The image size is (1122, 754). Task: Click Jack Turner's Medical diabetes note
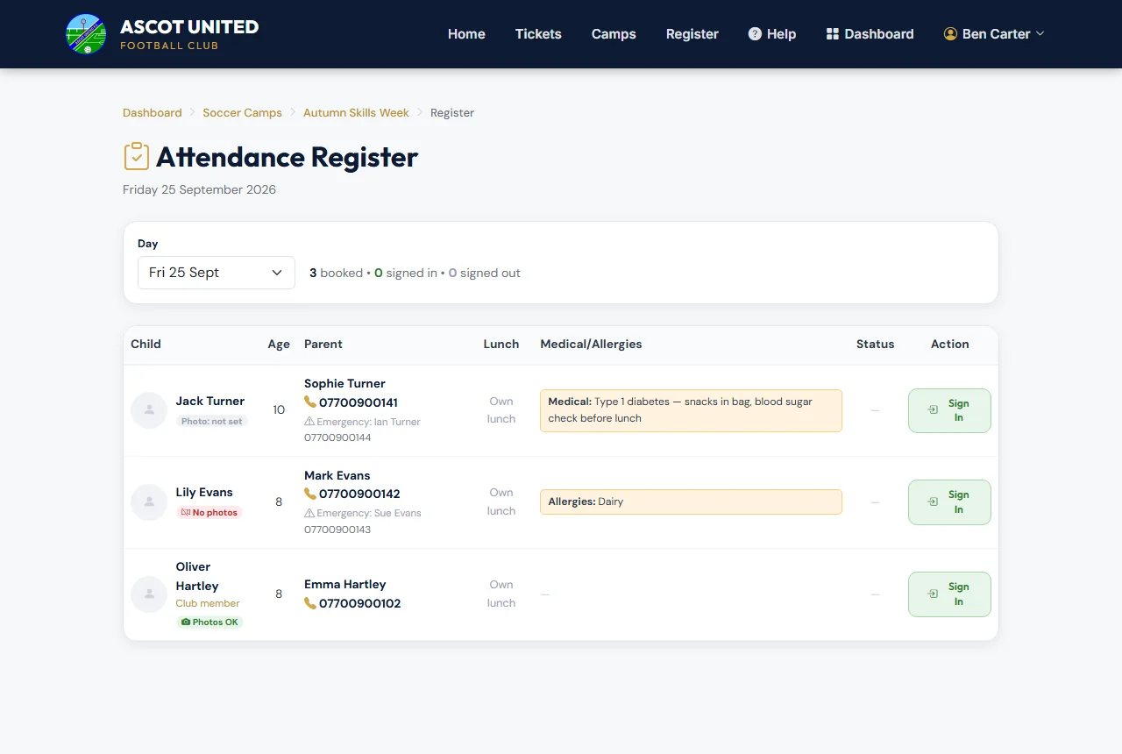(691, 410)
